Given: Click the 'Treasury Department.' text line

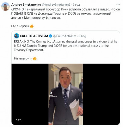Looking at the screenshot, I should (29, 50).
